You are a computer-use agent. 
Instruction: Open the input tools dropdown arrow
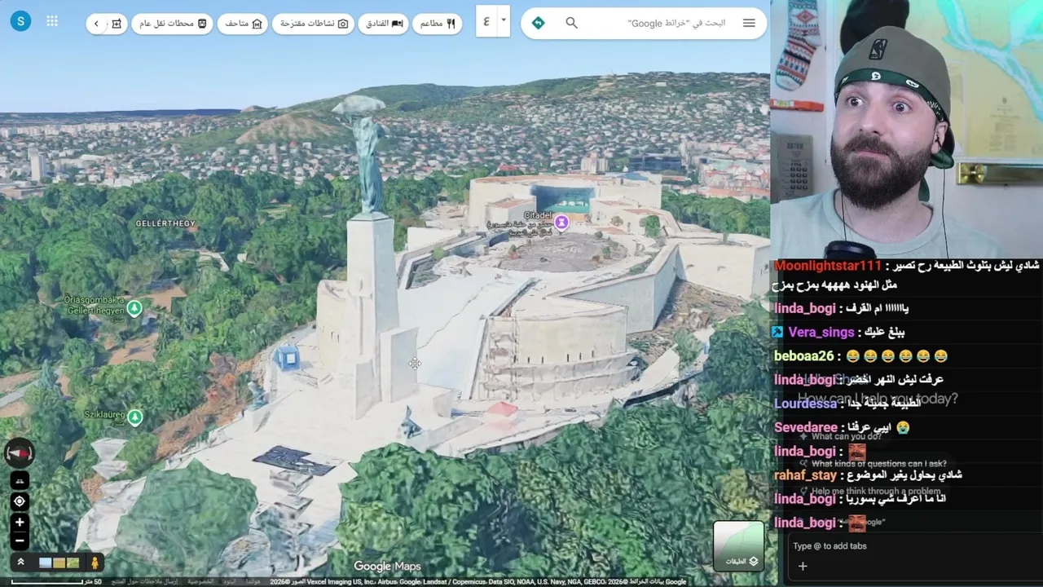tap(504, 22)
